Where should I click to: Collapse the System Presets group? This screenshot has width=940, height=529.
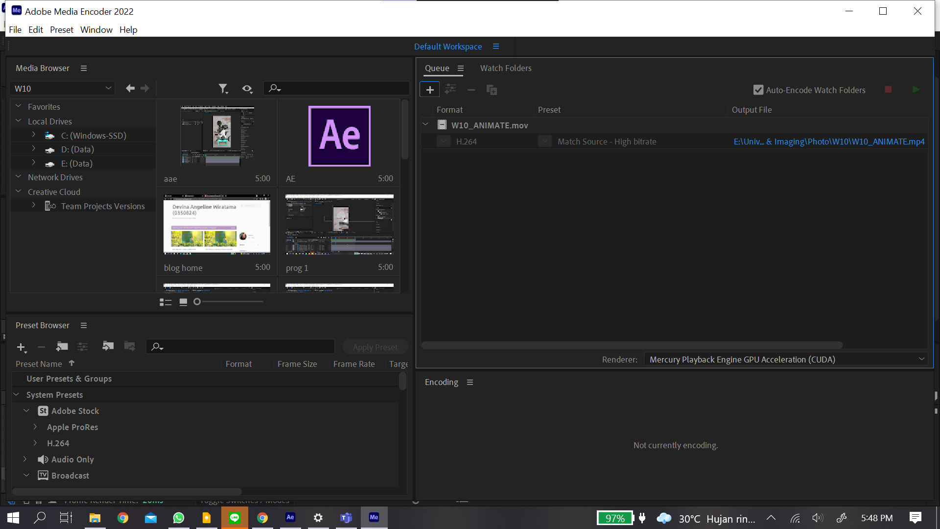click(16, 394)
